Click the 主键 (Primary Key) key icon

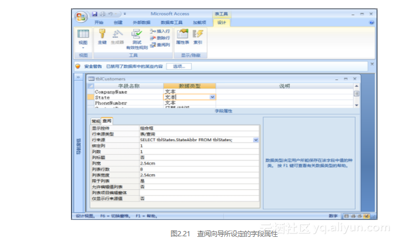(x=102, y=34)
